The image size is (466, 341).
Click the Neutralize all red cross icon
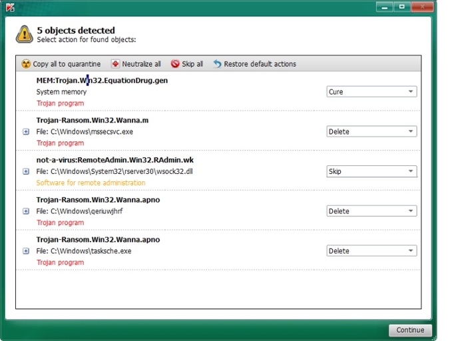point(115,64)
